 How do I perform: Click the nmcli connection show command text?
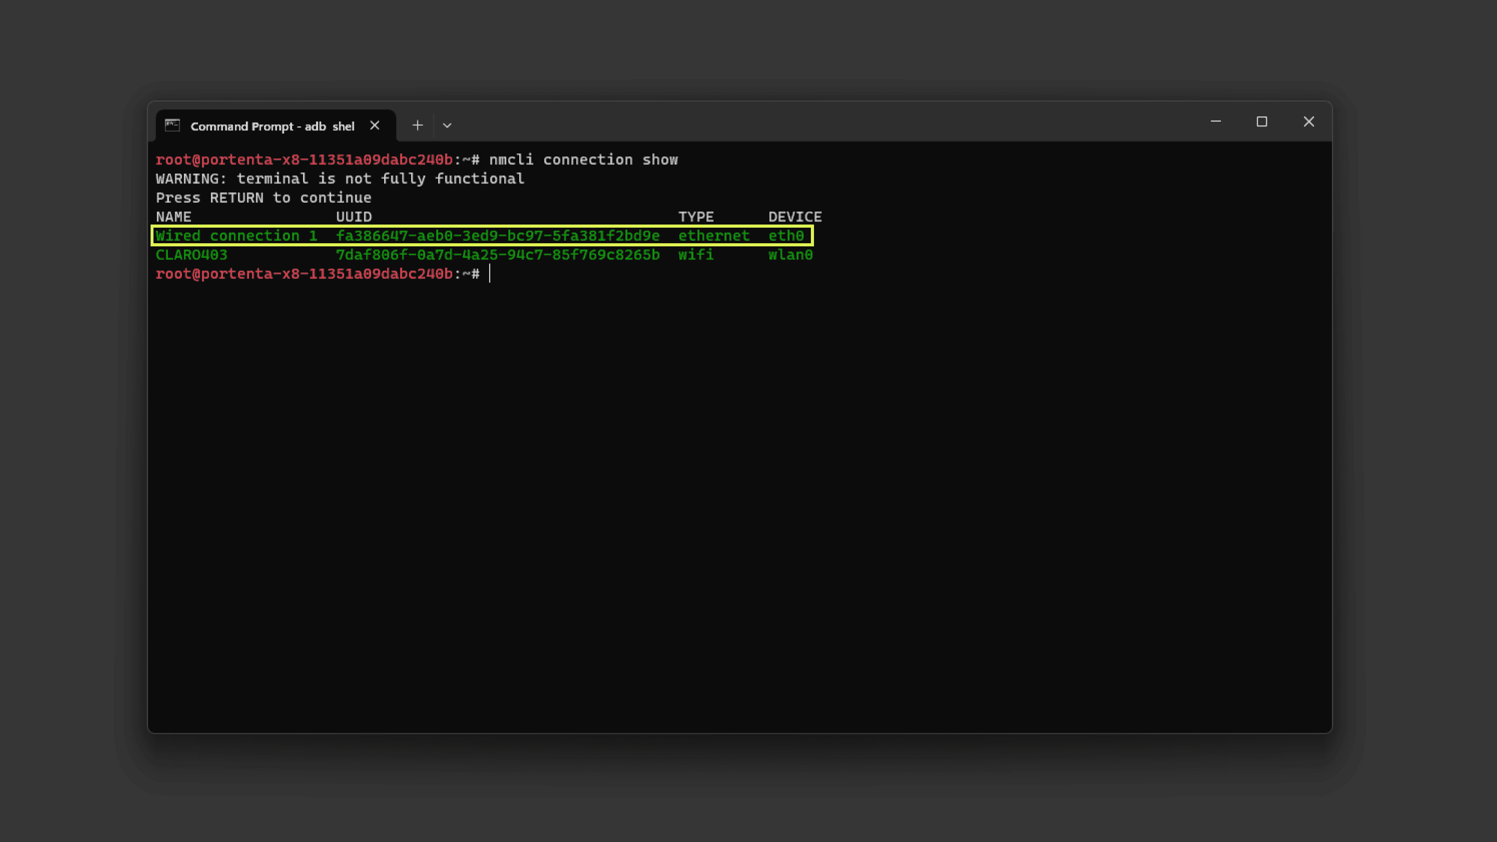(583, 160)
